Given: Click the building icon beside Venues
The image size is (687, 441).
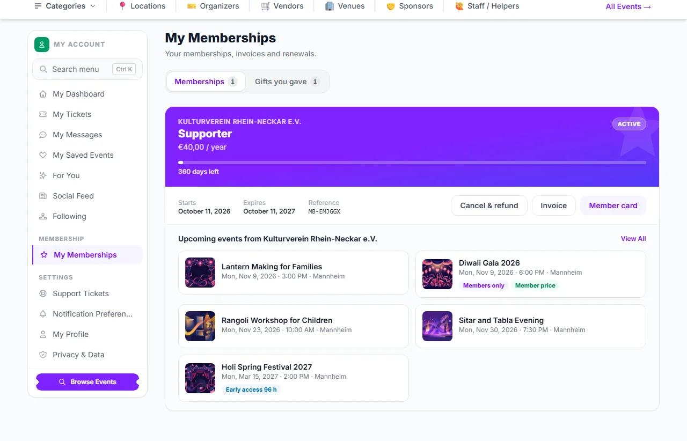Looking at the screenshot, I should coord(330,6).
